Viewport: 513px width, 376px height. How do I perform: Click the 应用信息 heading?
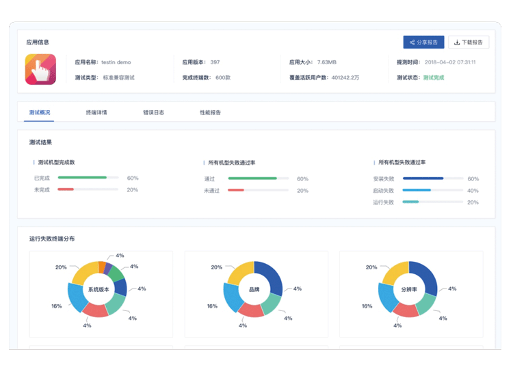(38, 42)
